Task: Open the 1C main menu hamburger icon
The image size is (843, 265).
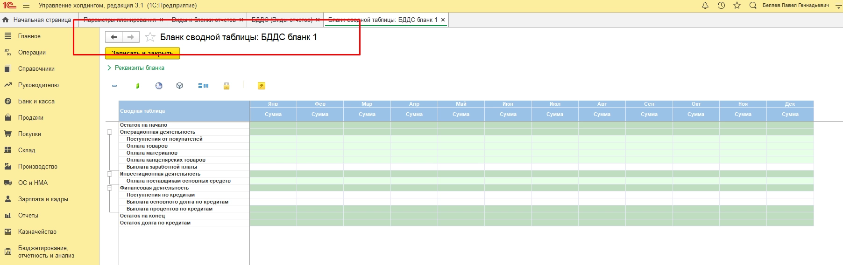Action: click(26, 6)
